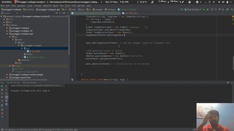The width and height of the screenshot is (234, 131).
Task: Select the second Main Window tab in Run panel
Action: [30, 83]
